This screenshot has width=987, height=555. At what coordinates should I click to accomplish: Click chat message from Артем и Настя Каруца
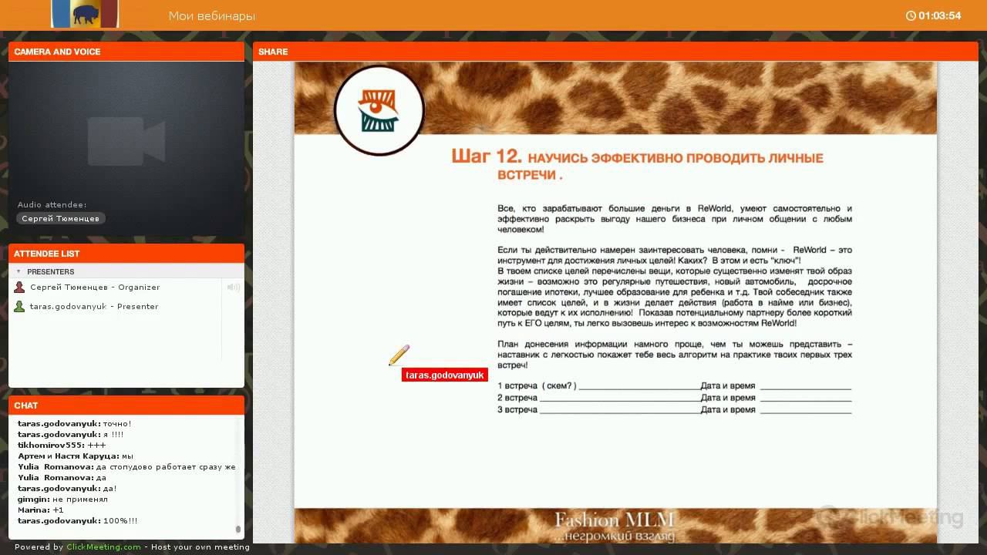(76, 456)
